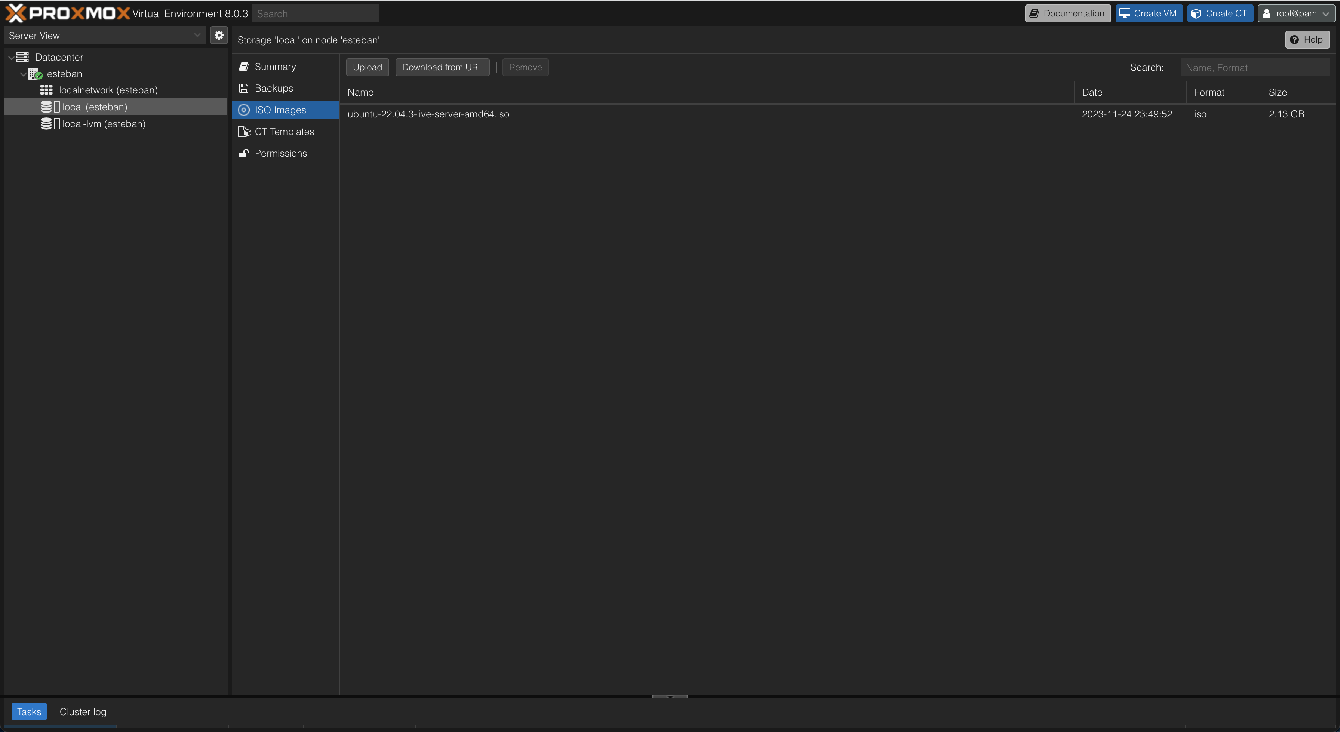Select localnetwork (esteban) in the tree
Image resolution: width=1340 pixels, height=732 pixels.
[x=116, y=90]
